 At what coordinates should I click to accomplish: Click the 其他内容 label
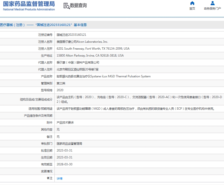(47, 130)
